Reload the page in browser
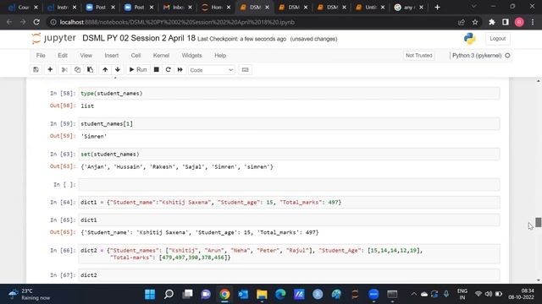 tap(36, 22)
